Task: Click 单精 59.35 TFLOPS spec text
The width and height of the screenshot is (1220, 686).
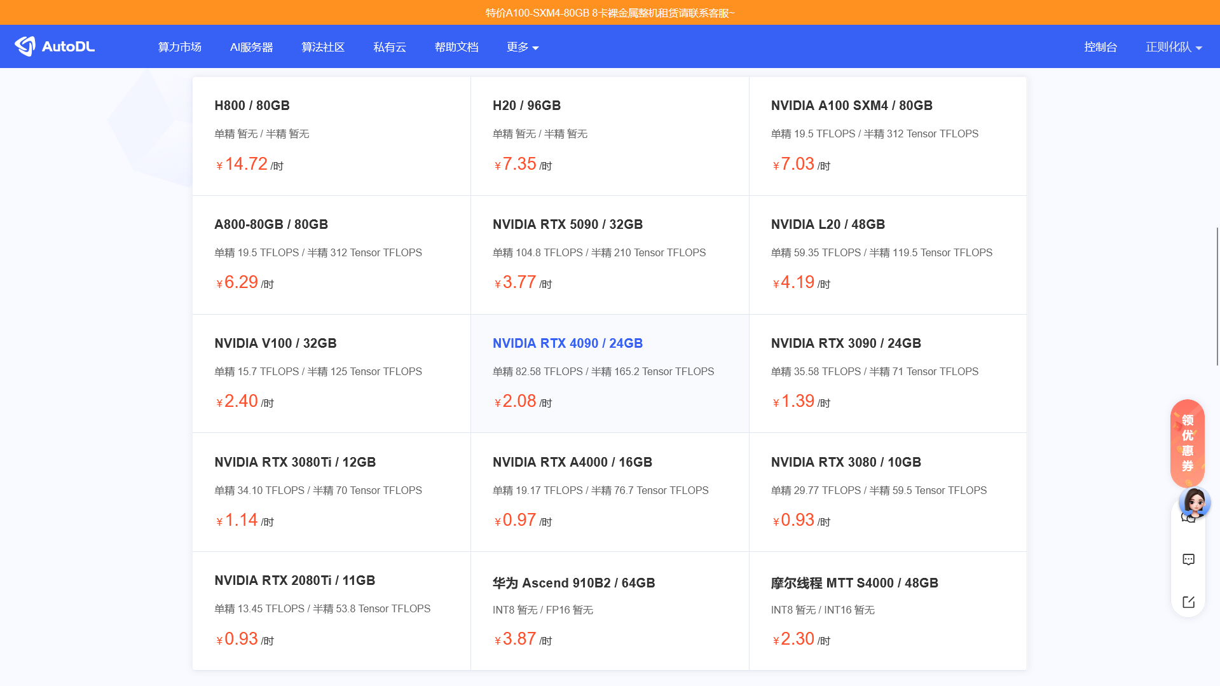Action: pyautogui.click(x=816, y=253)
